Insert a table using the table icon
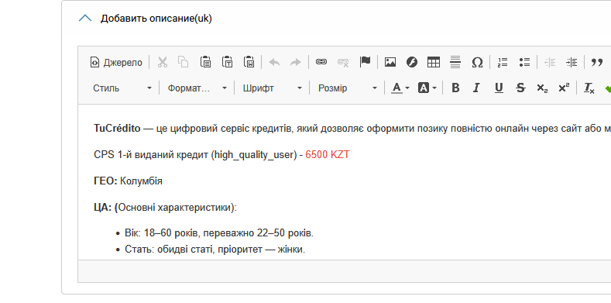The image size is (611, 303). (434, 62)
